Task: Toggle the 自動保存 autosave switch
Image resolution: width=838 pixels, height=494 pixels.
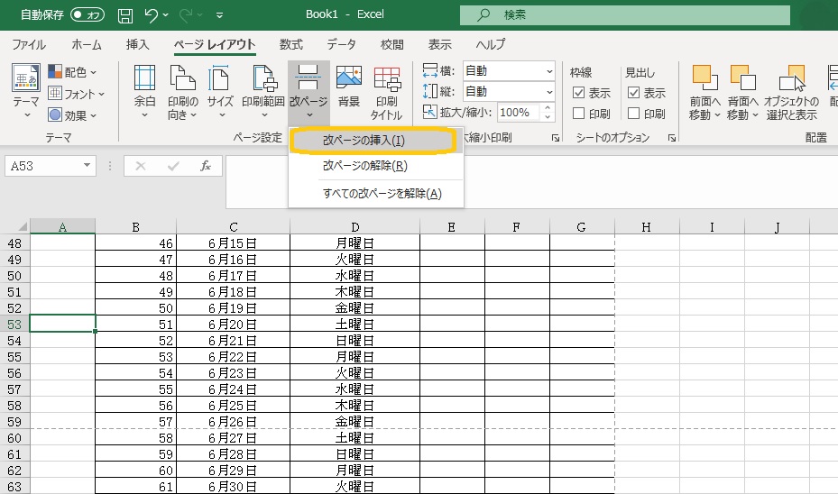Action: coord(87,15)
